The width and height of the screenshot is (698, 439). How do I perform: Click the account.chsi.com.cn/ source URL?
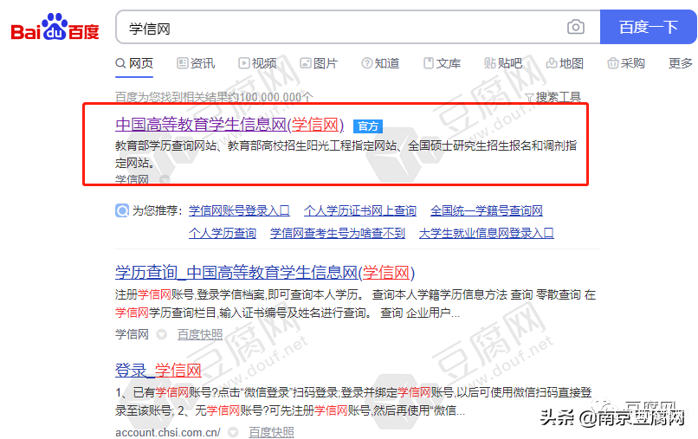(x=168, y=432)
